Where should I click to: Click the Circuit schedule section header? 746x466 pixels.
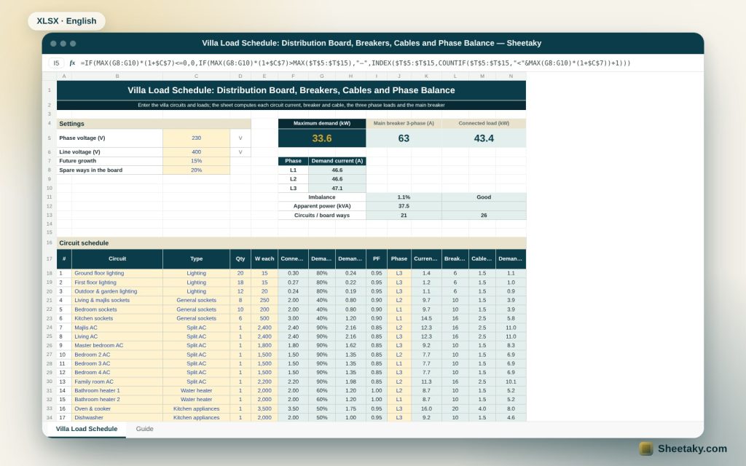coord(291,243)
